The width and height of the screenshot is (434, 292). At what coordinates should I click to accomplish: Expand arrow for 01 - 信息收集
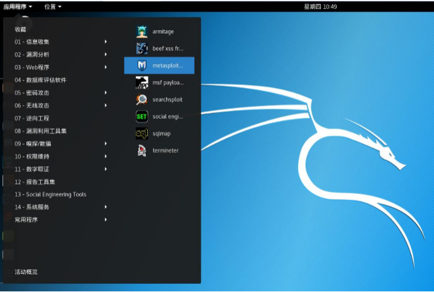[x=106, y=42]
